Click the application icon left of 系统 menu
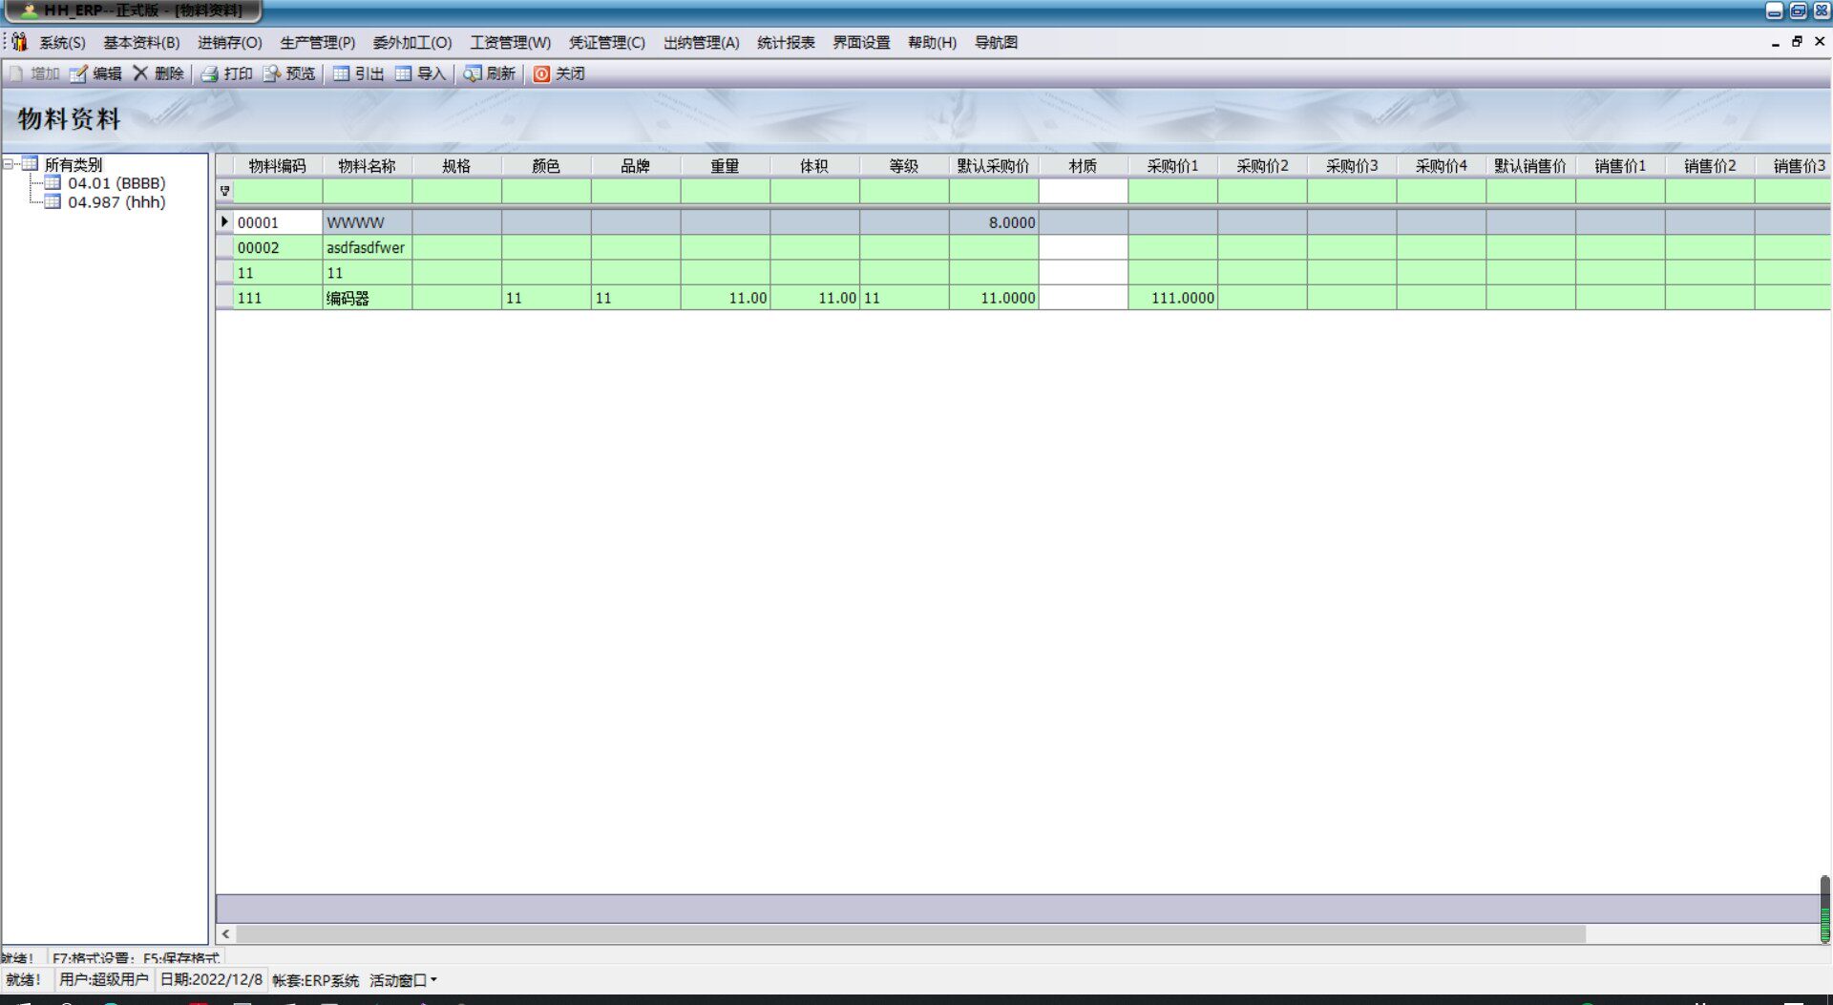The height and width of the screenshot is (1005, 1833). pos(19,42)
